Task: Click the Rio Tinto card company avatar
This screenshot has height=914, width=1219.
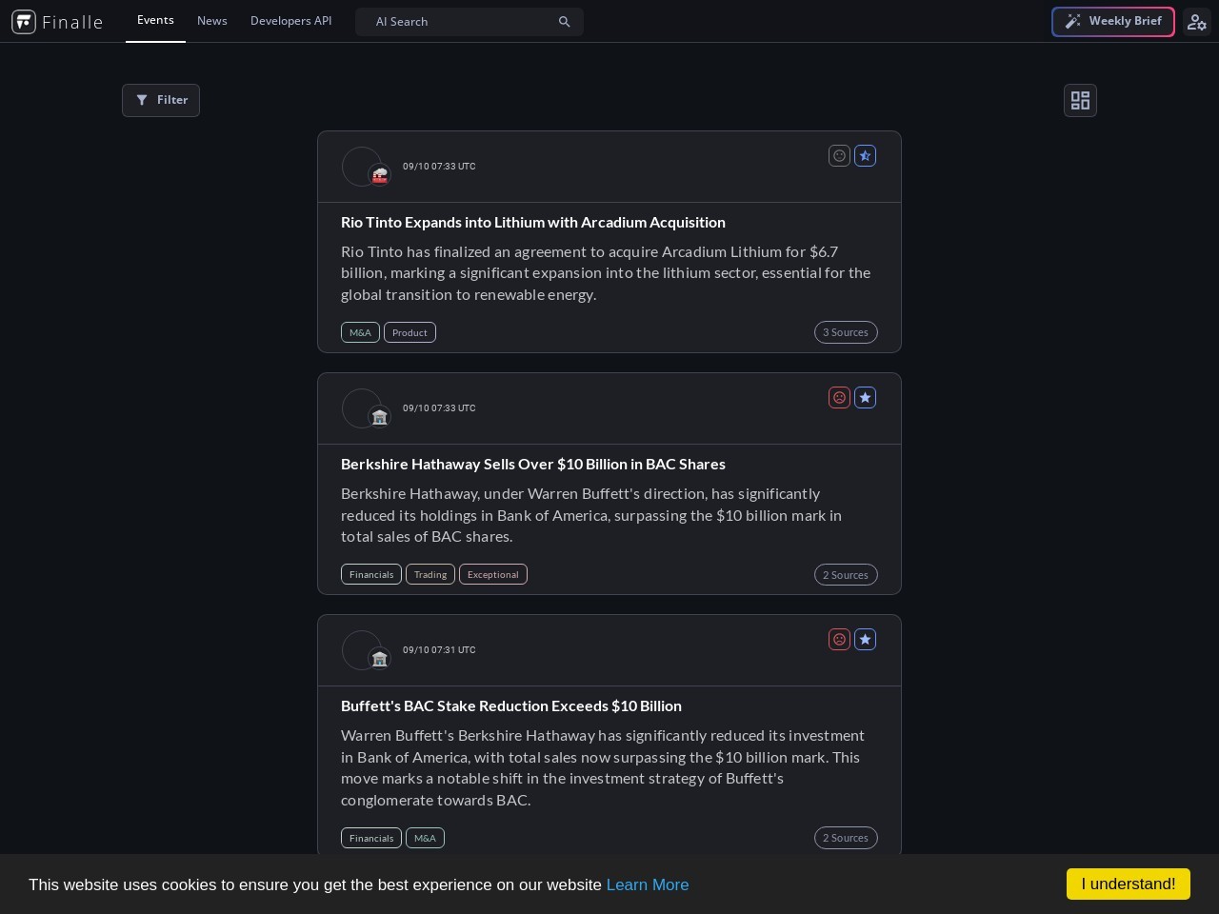Action: coord(362,167)
